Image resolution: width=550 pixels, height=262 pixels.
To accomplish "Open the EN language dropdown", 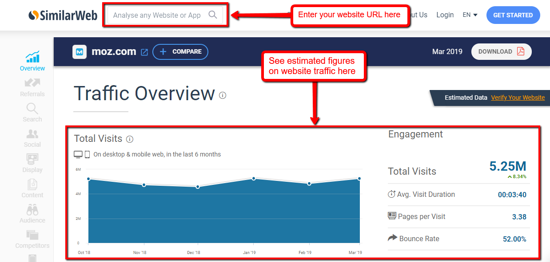I will coord(470,15).
